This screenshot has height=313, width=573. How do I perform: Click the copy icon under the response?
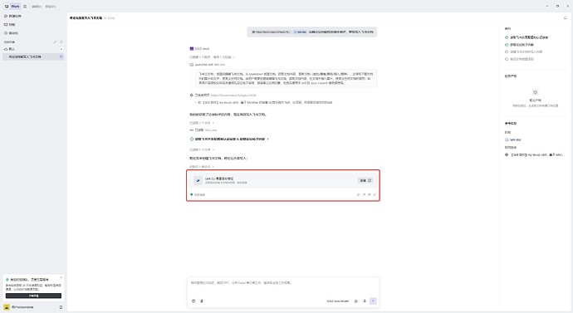(369, 194)
